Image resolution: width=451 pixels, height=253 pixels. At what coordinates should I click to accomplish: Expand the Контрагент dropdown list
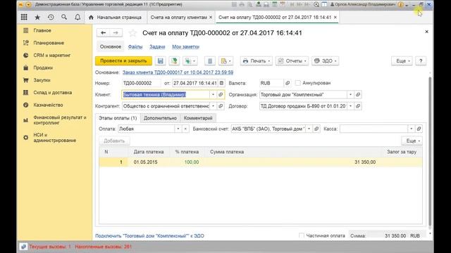point(213,106)
